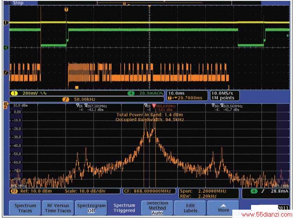
Task: Click channel 4 ground marker on left edge
Action: point(6,48)
